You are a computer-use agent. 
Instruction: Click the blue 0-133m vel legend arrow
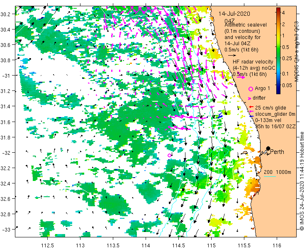click(251, 116)
